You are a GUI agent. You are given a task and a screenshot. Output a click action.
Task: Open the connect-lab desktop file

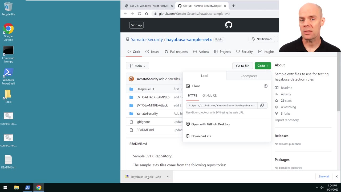[8, 118]
